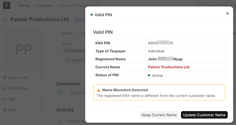The height and width of the screenshot is (125, 236).
Task: Click the Frappe home logo icon
Action: [7, 5]
